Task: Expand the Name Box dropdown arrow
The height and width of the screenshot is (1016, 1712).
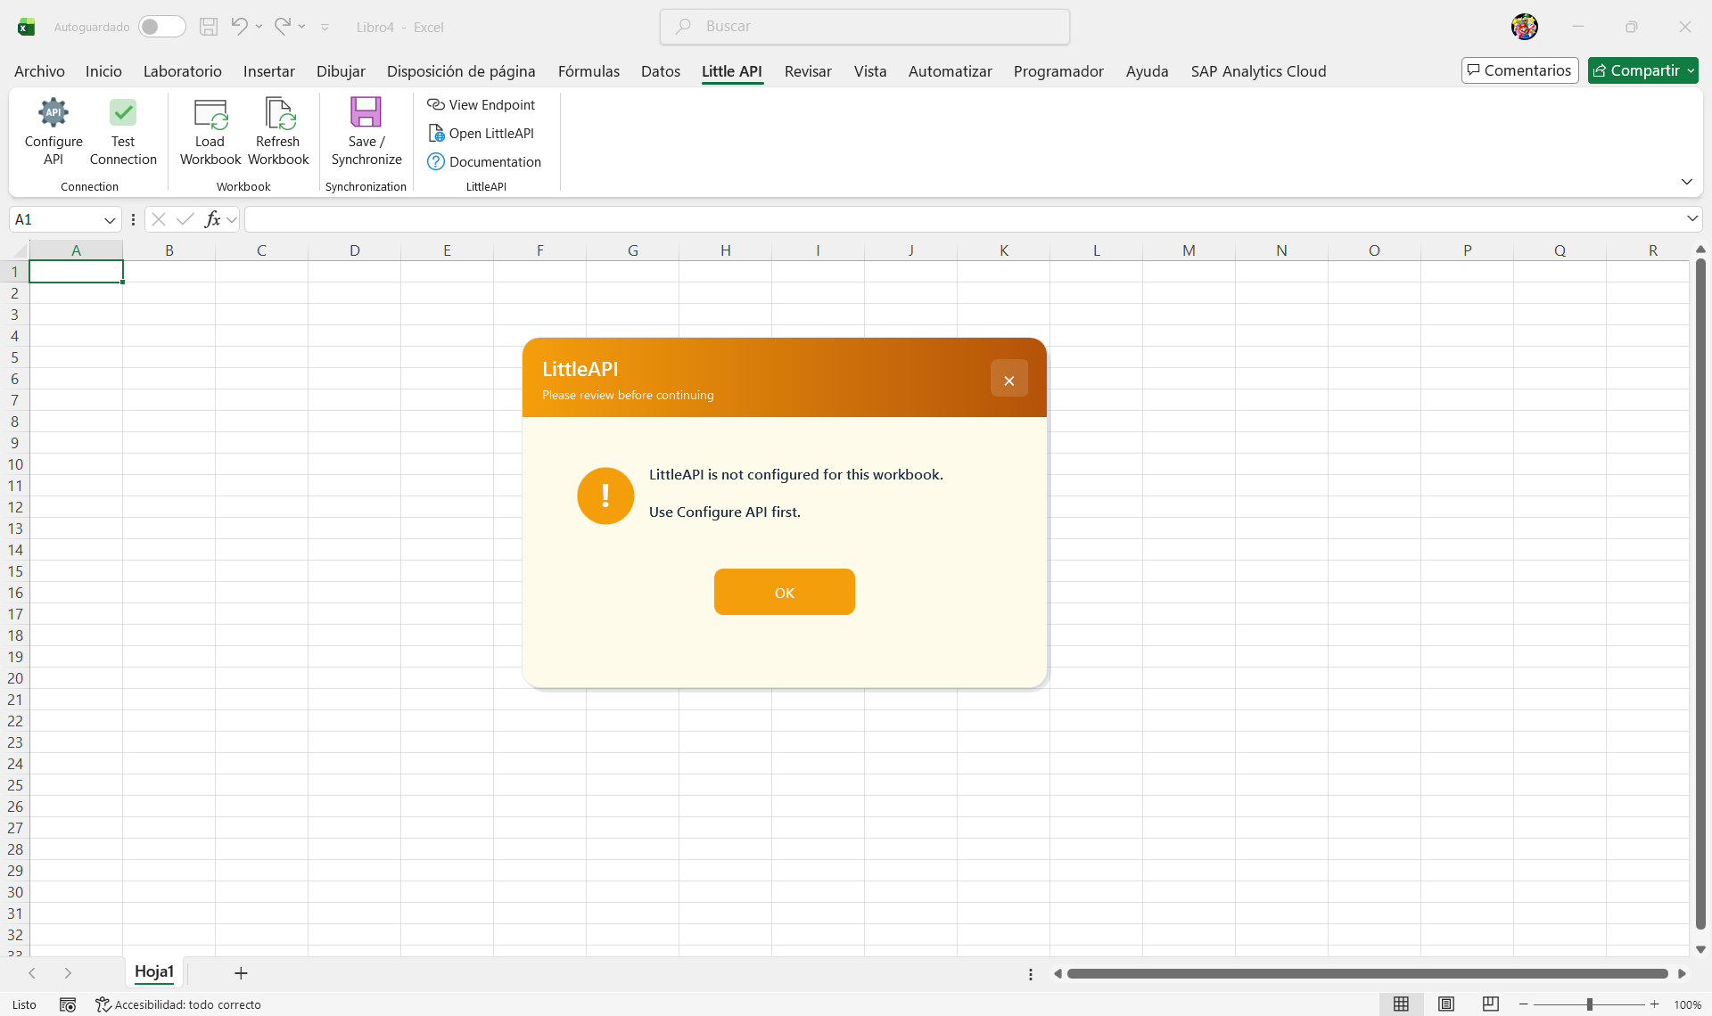Action: (110, 219)
